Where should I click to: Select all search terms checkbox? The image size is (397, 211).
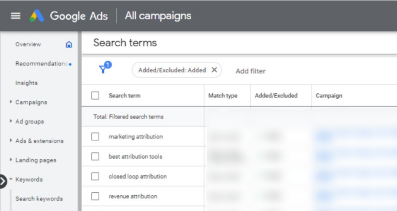point(95,96)
